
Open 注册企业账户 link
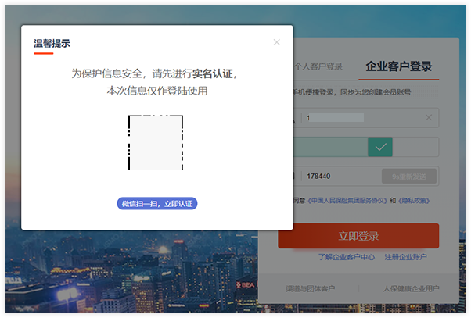pyautogui.click(x=405, y=257)
